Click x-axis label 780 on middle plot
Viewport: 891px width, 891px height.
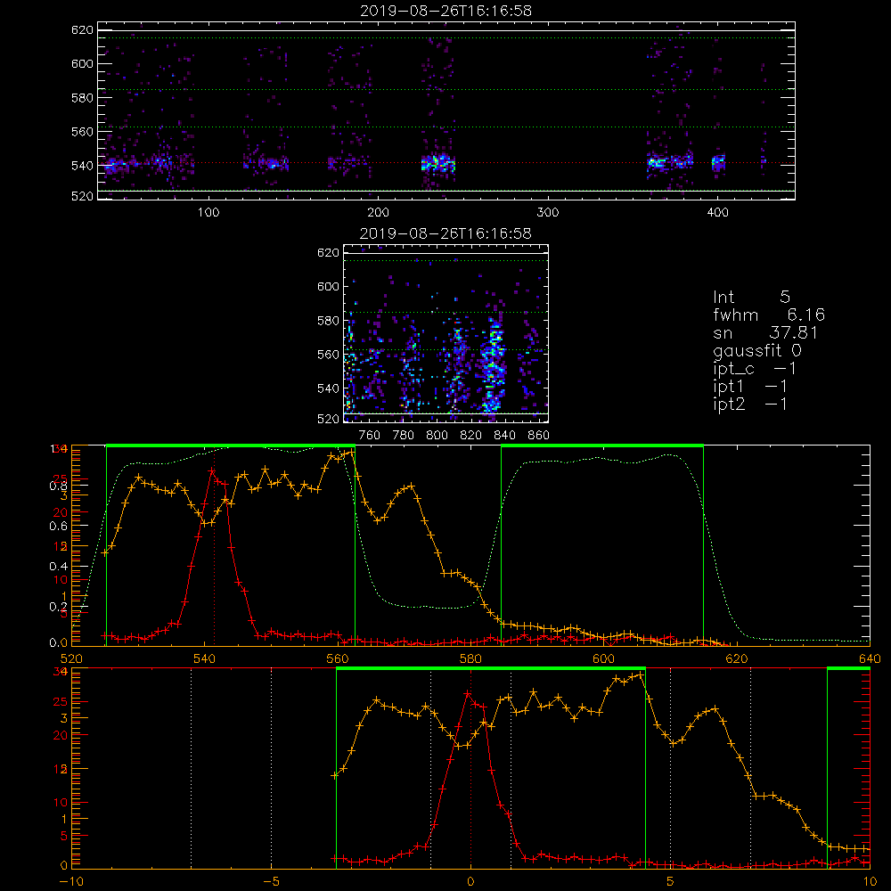click(404, 436)
